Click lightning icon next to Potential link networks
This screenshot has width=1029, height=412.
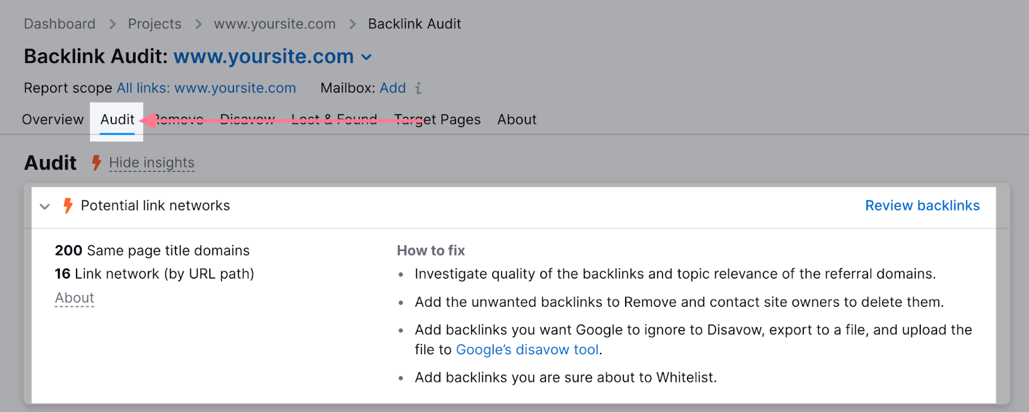68,206
